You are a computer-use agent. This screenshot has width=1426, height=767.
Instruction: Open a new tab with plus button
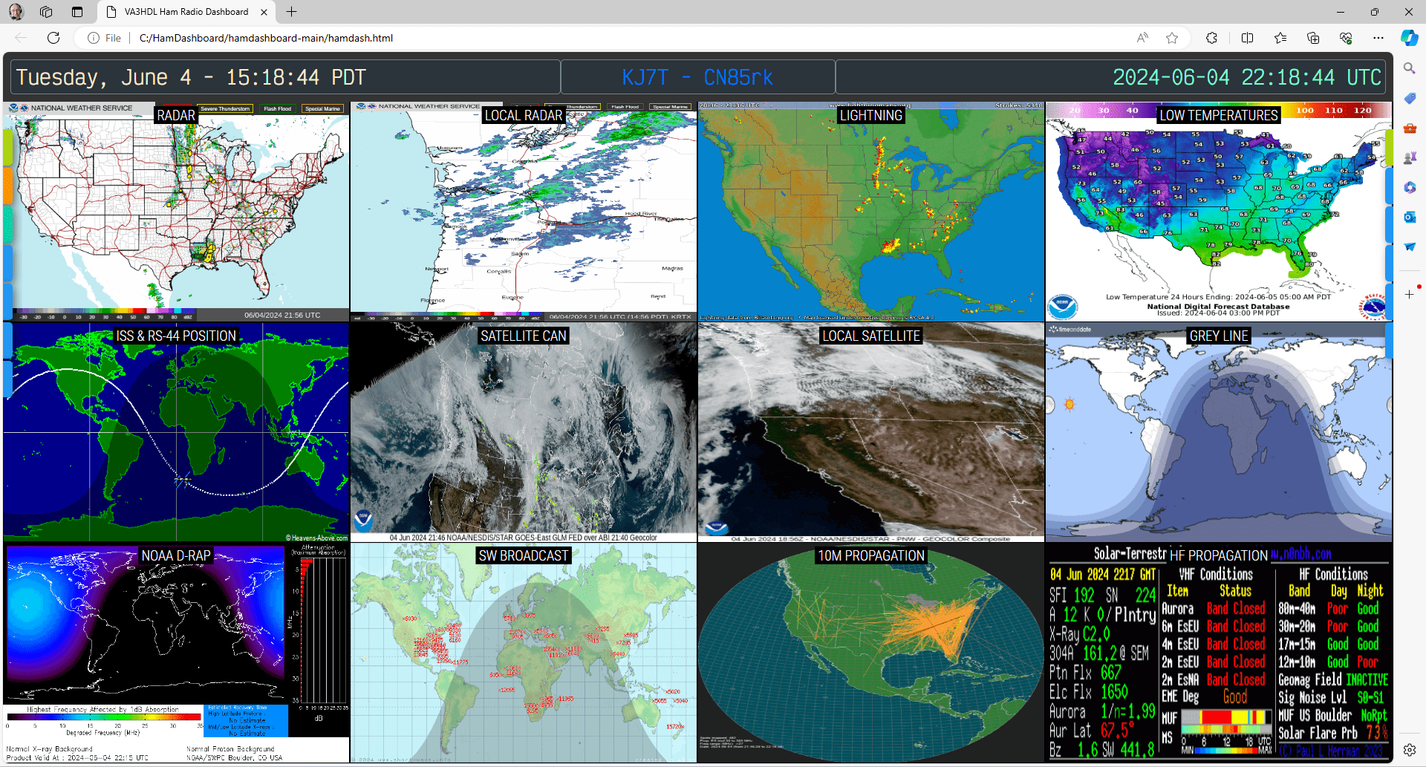coord(292,12)
